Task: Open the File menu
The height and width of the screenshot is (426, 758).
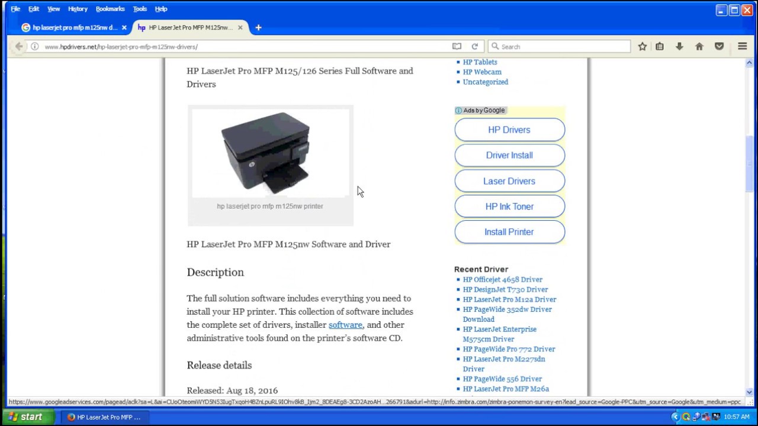Action: point(15,9)
